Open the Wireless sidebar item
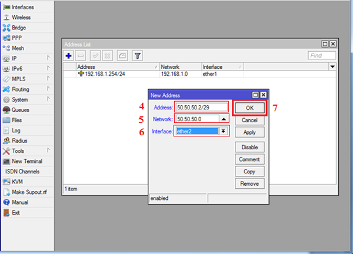353x254 pixels. tap(21, 18)
